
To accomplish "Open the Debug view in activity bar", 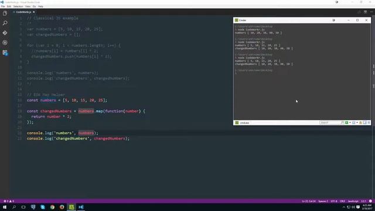I will [5, 43].
